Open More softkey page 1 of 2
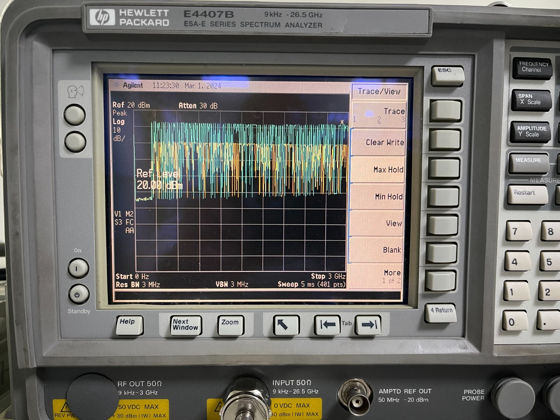The image size is (560, 420). (440, 280)
